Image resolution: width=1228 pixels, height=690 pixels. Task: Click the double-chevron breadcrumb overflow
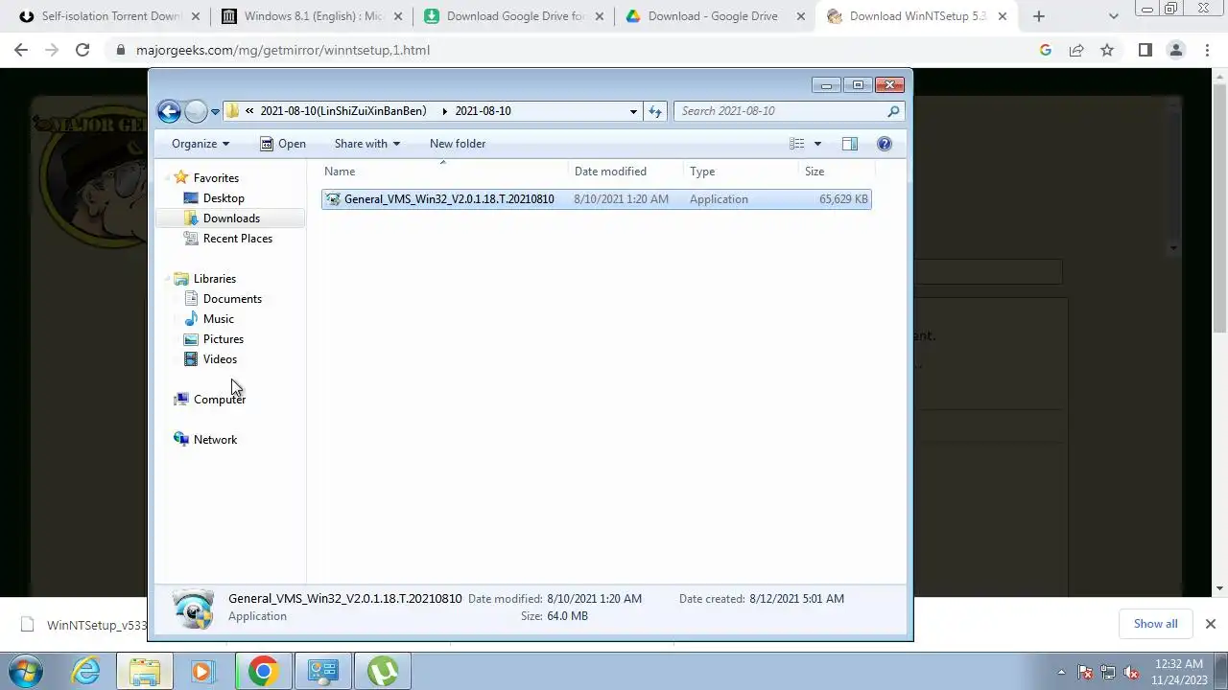click(249, 111)
